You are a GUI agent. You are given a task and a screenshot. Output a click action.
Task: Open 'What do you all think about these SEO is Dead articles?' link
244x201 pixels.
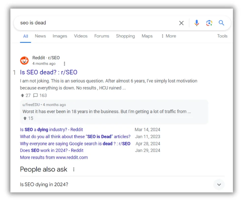tap(75, 137)
